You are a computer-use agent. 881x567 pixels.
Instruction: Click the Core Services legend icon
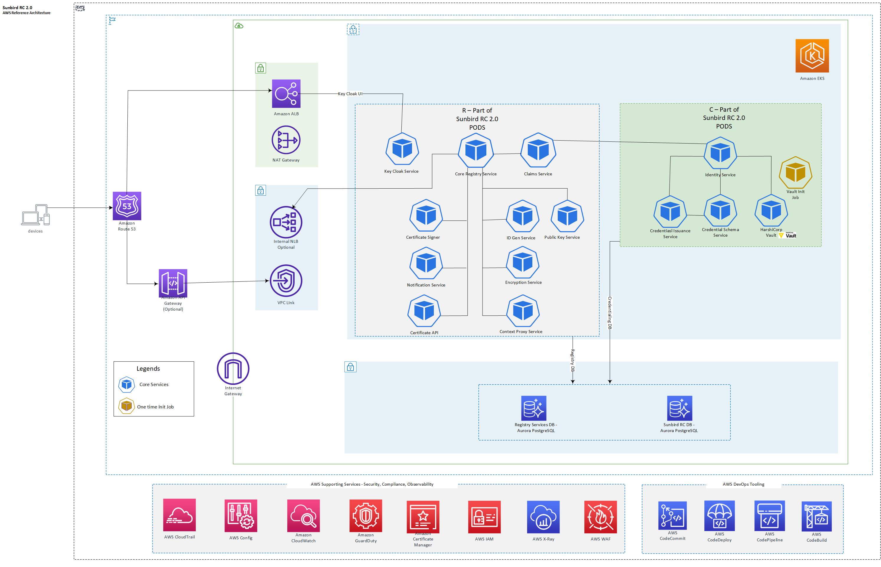pos(126,384)
